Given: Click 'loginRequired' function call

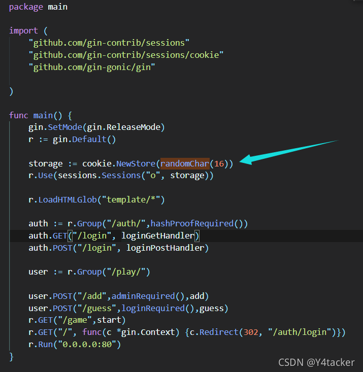Looking at the screenshot, I should coord(153,309).
